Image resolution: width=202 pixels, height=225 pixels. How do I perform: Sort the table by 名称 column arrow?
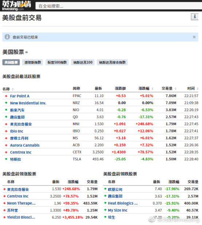click(13, 89)
